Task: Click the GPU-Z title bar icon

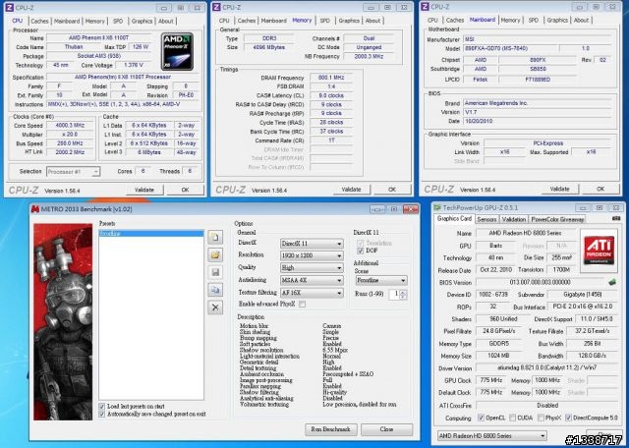Action: pos(437,207)
